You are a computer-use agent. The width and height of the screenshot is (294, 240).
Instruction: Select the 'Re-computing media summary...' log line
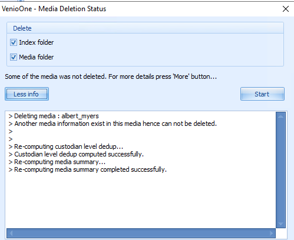pyautogui.click(x=57, y=162)
